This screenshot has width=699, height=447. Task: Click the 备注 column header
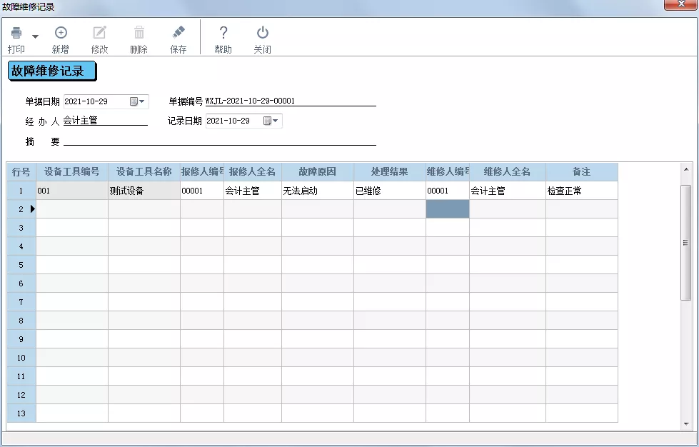(582, 172)
